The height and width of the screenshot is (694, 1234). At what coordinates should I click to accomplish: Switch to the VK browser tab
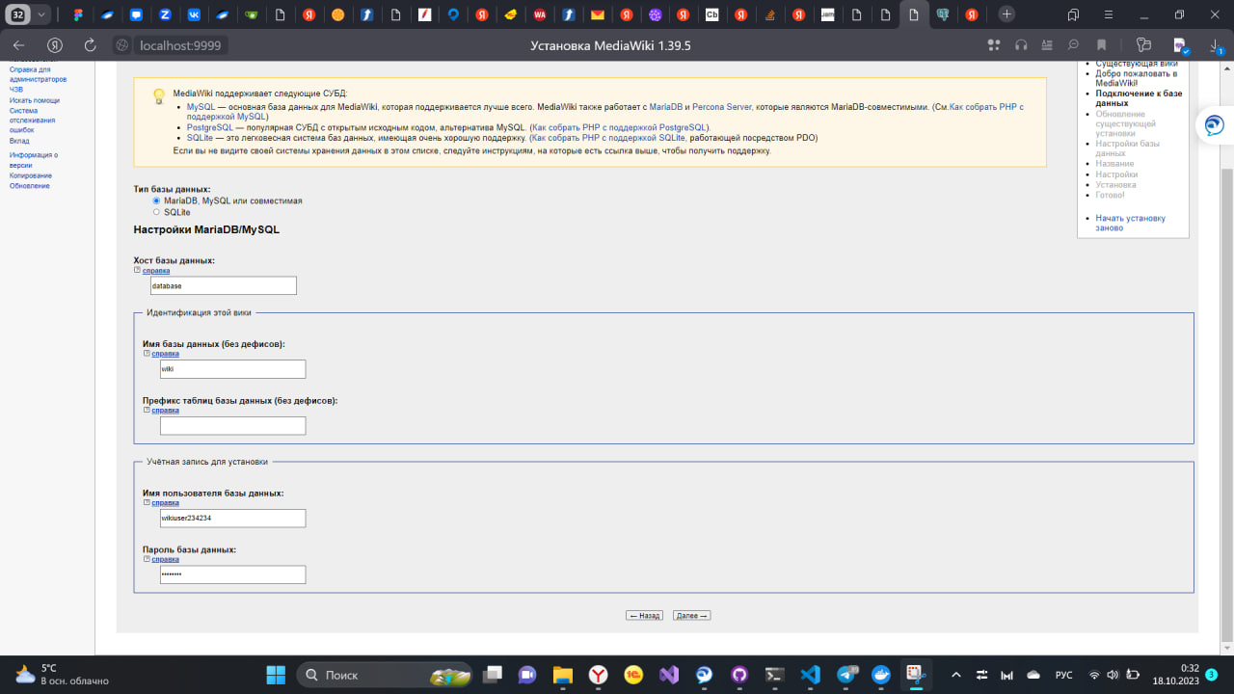pyautogui.click(x=194, y=15)
